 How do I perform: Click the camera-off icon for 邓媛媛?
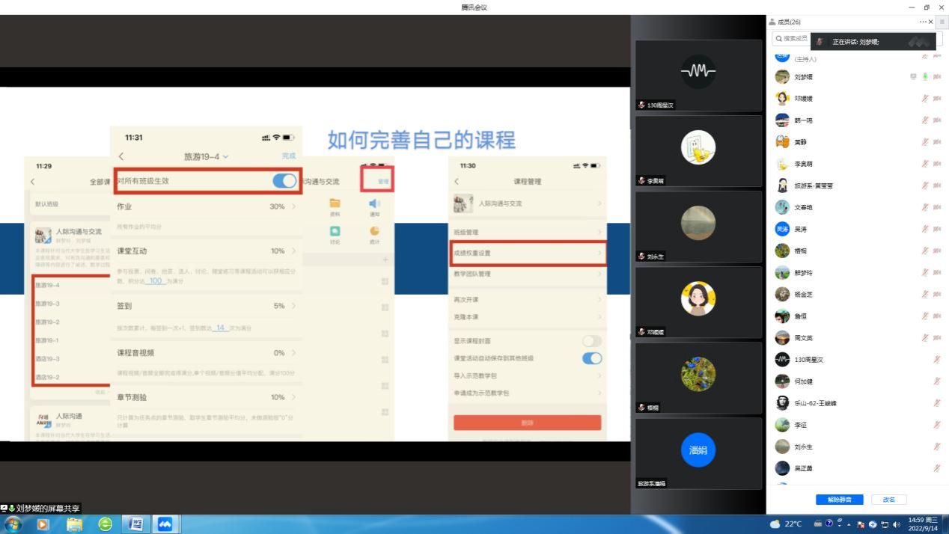(937, 98)
